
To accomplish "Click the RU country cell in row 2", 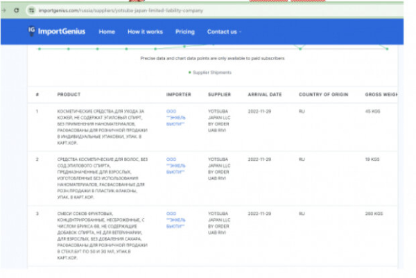I will click(302, 159).
